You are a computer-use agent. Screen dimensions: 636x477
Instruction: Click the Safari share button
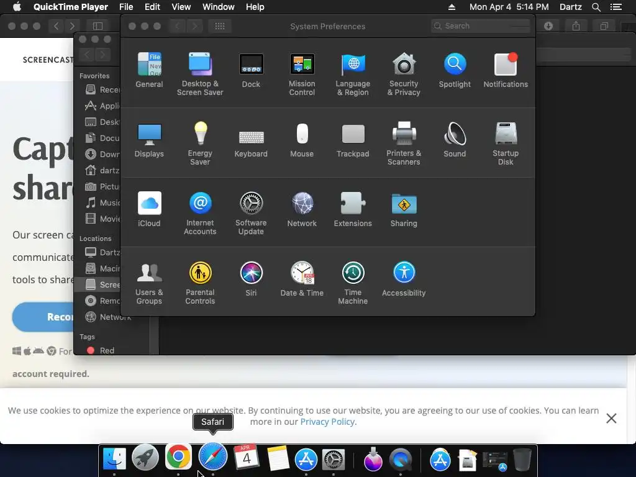point(576,26)
